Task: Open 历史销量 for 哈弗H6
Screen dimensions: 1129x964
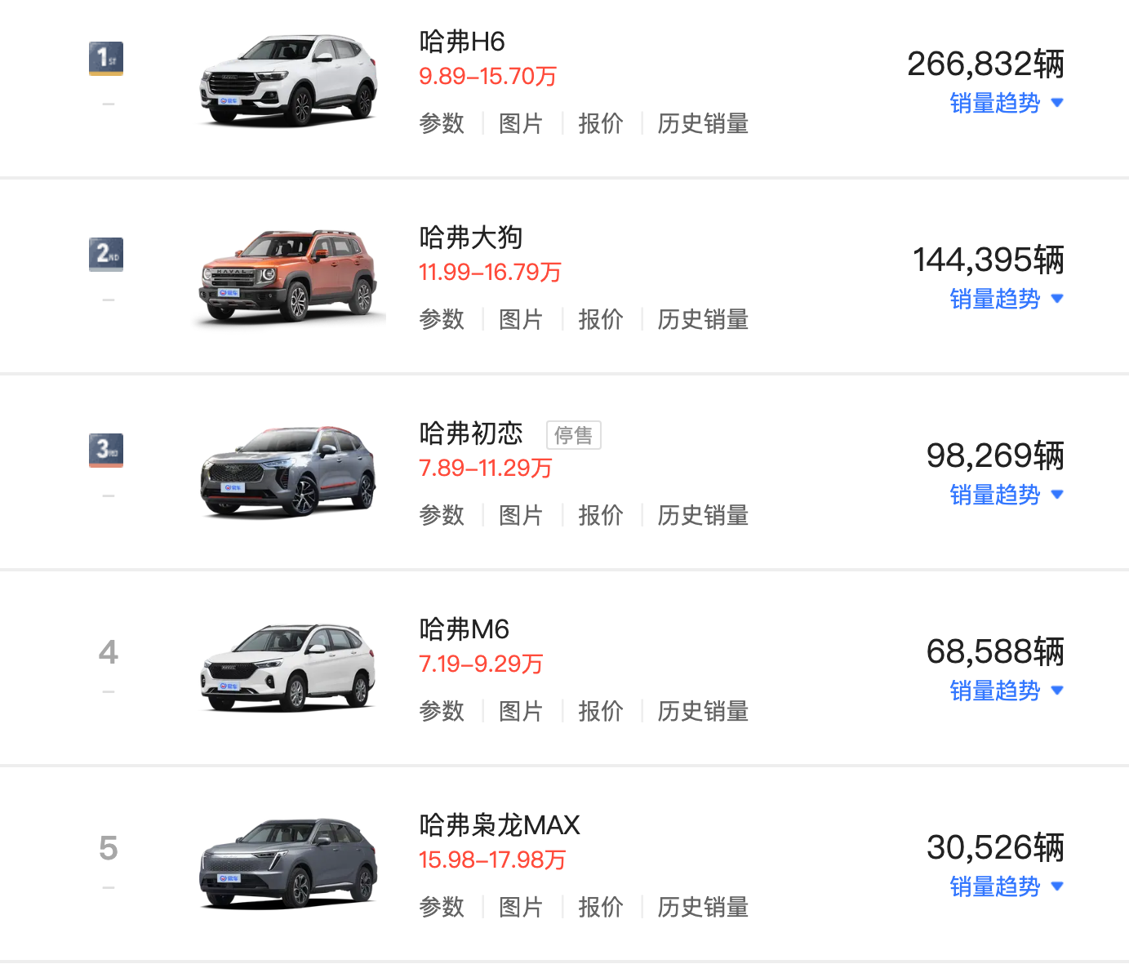Action: [x=703, y=123]
